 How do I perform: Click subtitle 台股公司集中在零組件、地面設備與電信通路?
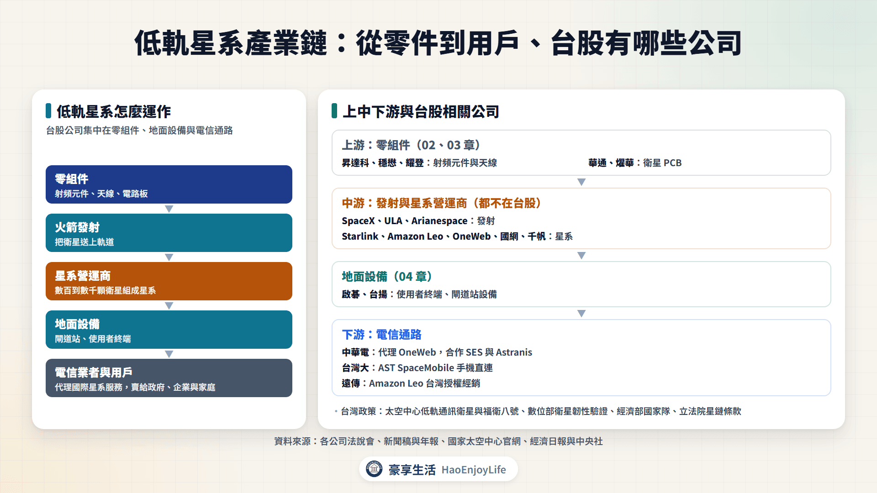click(139, 131)
